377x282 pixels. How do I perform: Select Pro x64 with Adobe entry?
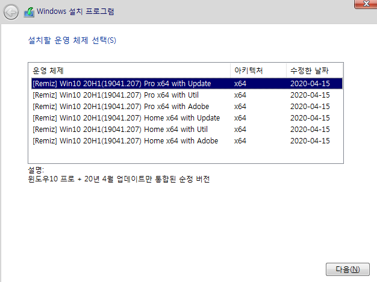[x=187, y=106]
